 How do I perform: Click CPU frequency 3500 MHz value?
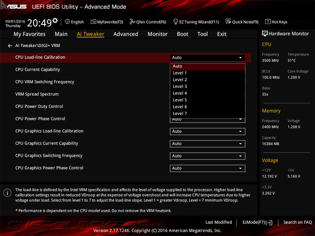[270, 61]
